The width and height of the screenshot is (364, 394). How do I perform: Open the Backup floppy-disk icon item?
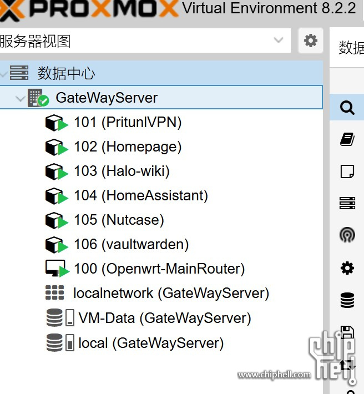347,332
